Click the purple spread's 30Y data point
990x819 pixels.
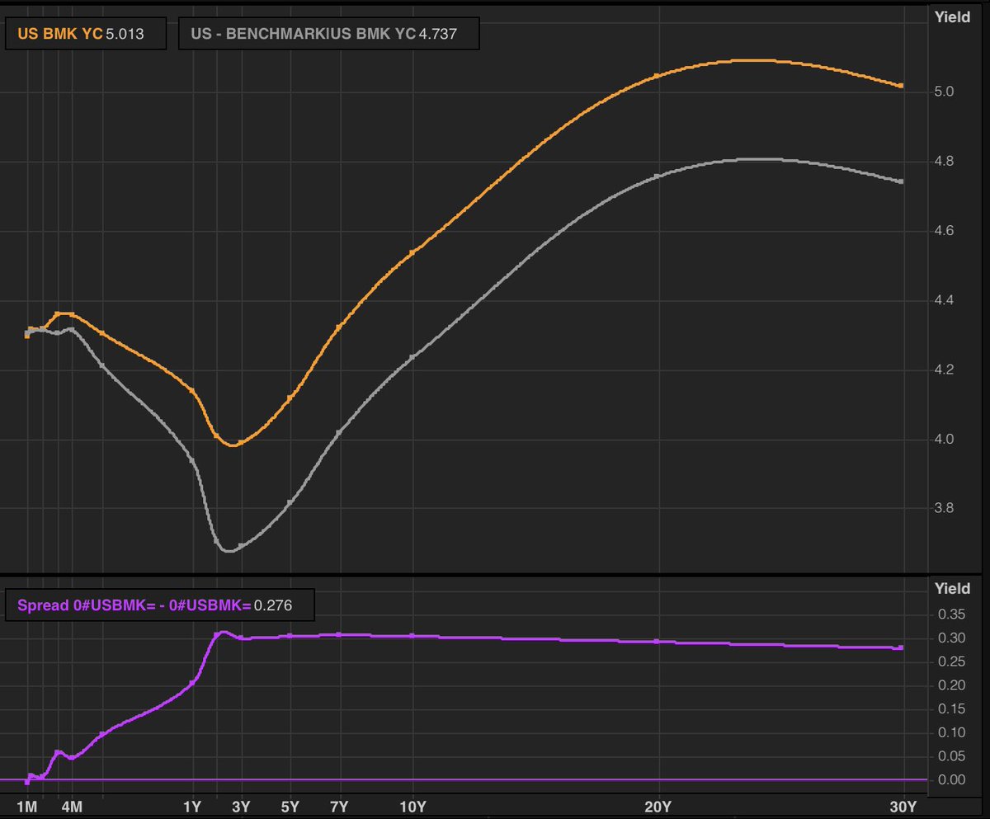pyautogui.click(x=901, y=648)
